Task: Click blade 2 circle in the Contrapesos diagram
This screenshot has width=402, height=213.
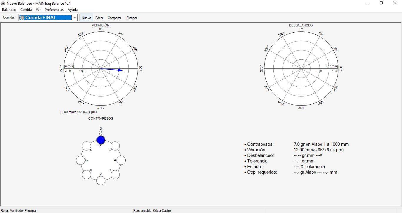Action: point(115,146)
